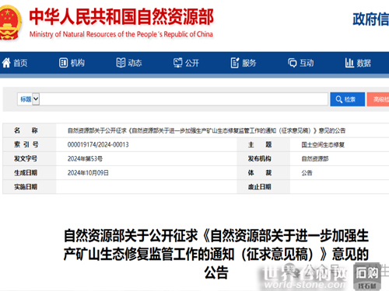Click the Ministry of Natural Resources English subtitle
The width and height of the screenshot is (389, 291).
[x=121, y=34]
